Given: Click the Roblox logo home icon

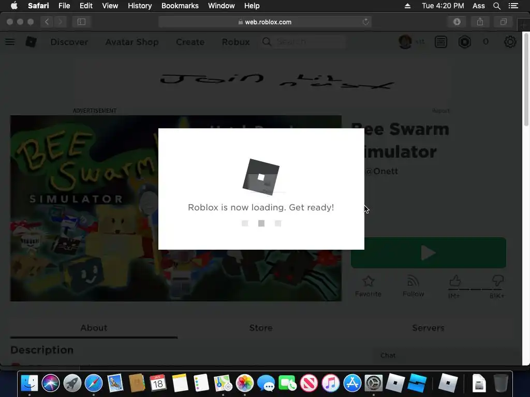Looking at the screenshot, I should (31, 42).
